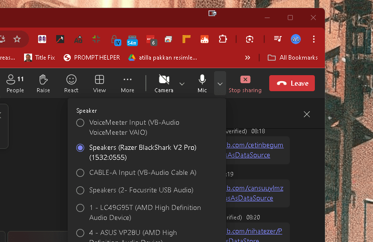Open the Title Fix bookmark
This screenshot has width=373, height=242.
[40, 58]
